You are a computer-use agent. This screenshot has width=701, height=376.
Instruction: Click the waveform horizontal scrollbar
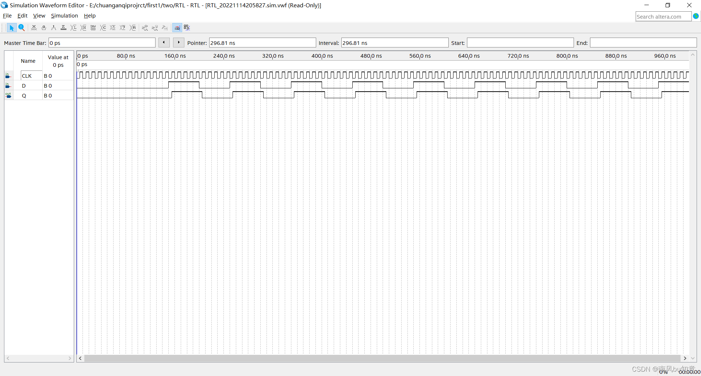tap(382, 358)
